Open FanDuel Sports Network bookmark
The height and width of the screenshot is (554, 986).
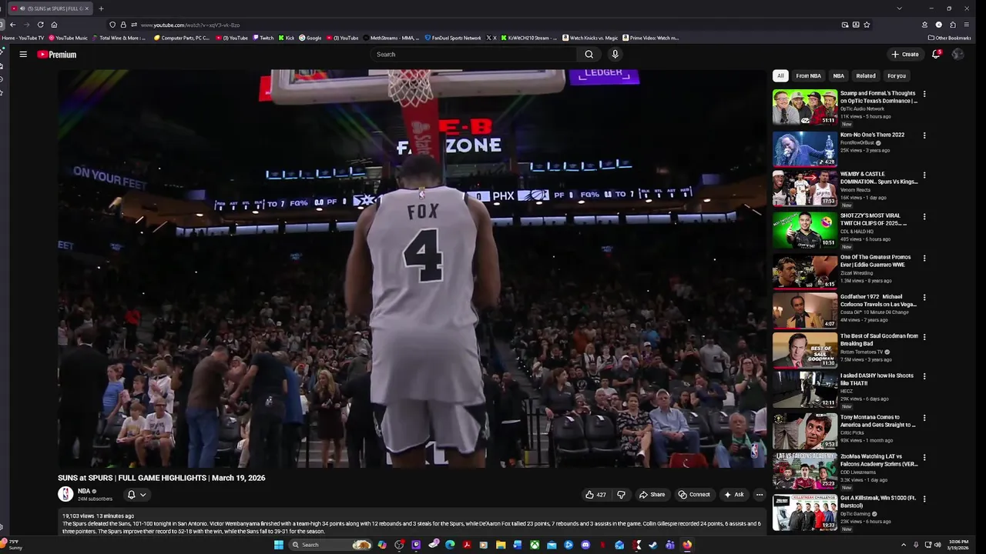pos(453,38)
